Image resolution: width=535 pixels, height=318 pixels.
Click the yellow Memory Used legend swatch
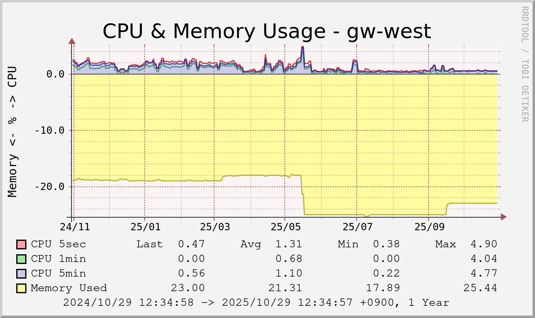point(22,288)
